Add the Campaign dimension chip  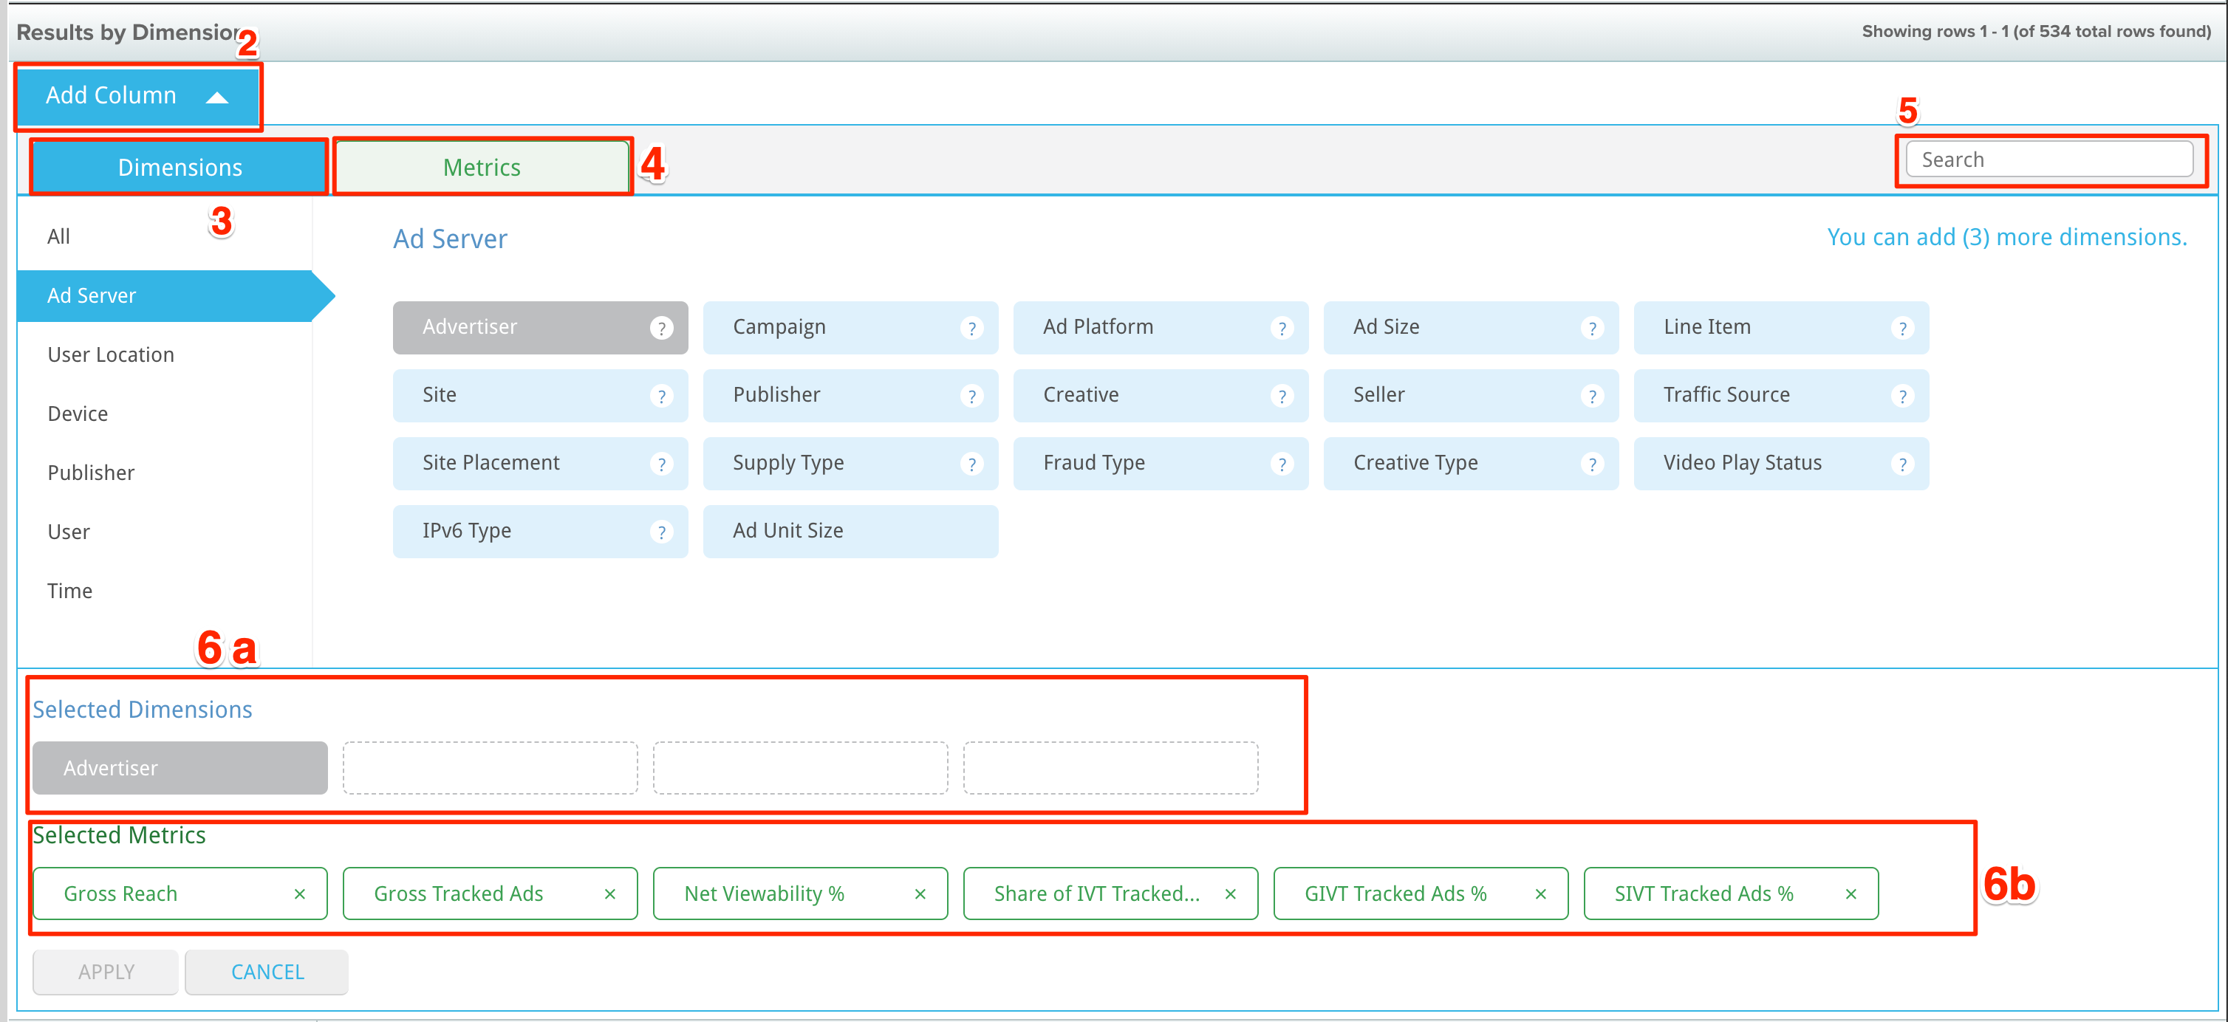click(x=850, y=327)
